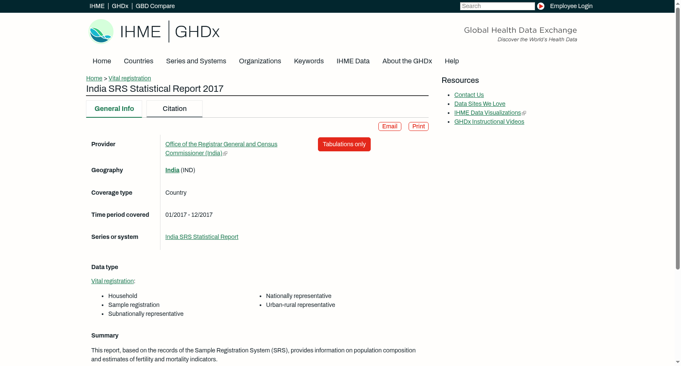Open Series and Systems menu item
This screenshot has height=366, width=681.
pos(196,61)
